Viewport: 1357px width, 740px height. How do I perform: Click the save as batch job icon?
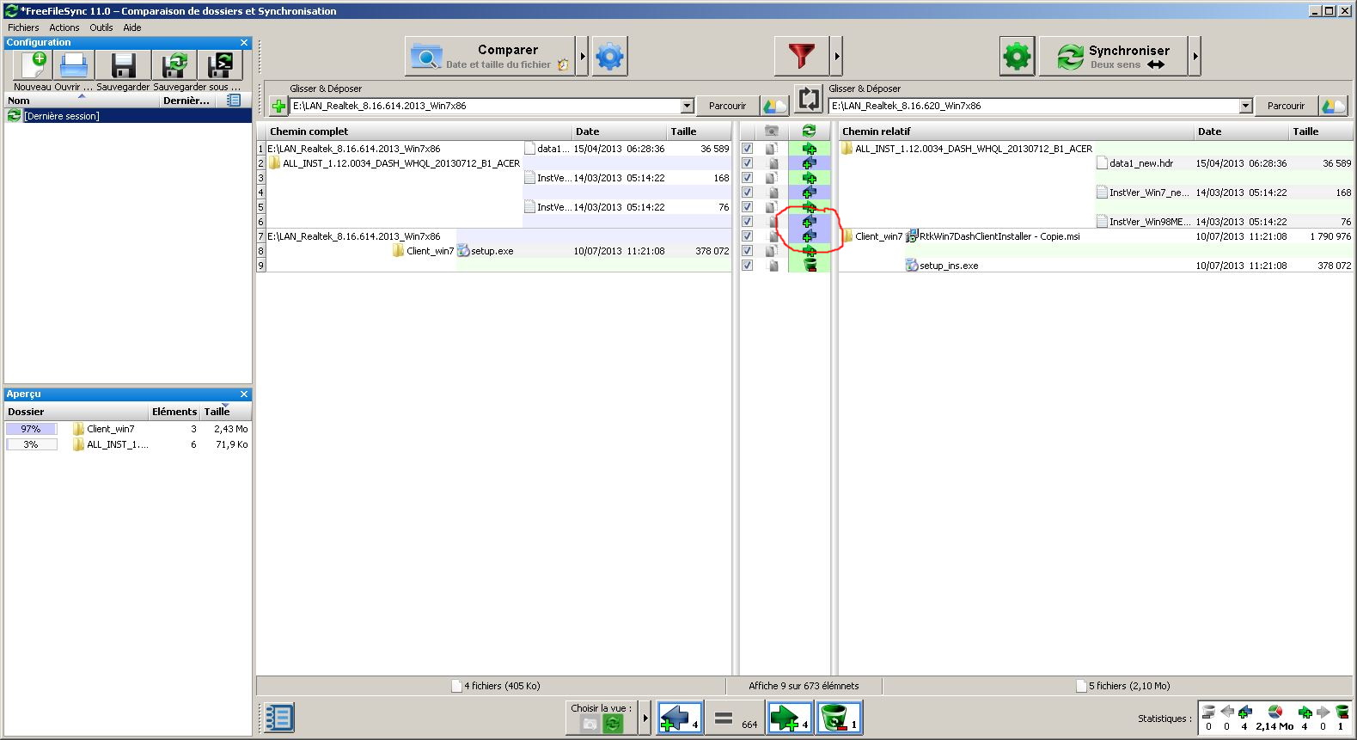[x=220, y=65]
